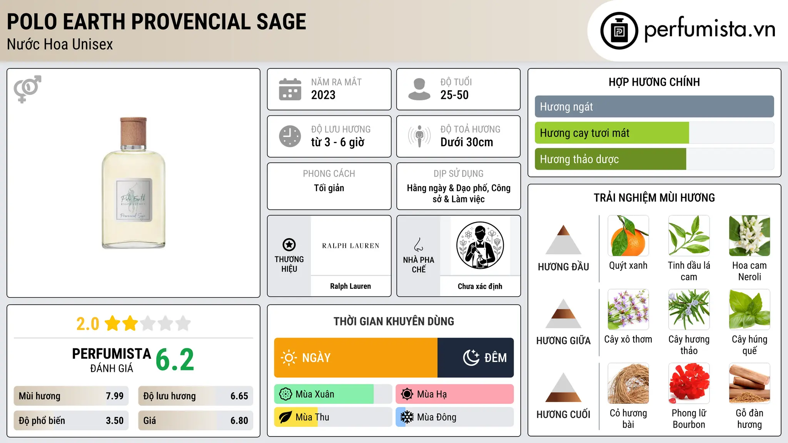This screenshot has width=788, height=443.
Task: Click the occasion text Hằng ngày & Dạo phố
Action: (x=446, y=188)
